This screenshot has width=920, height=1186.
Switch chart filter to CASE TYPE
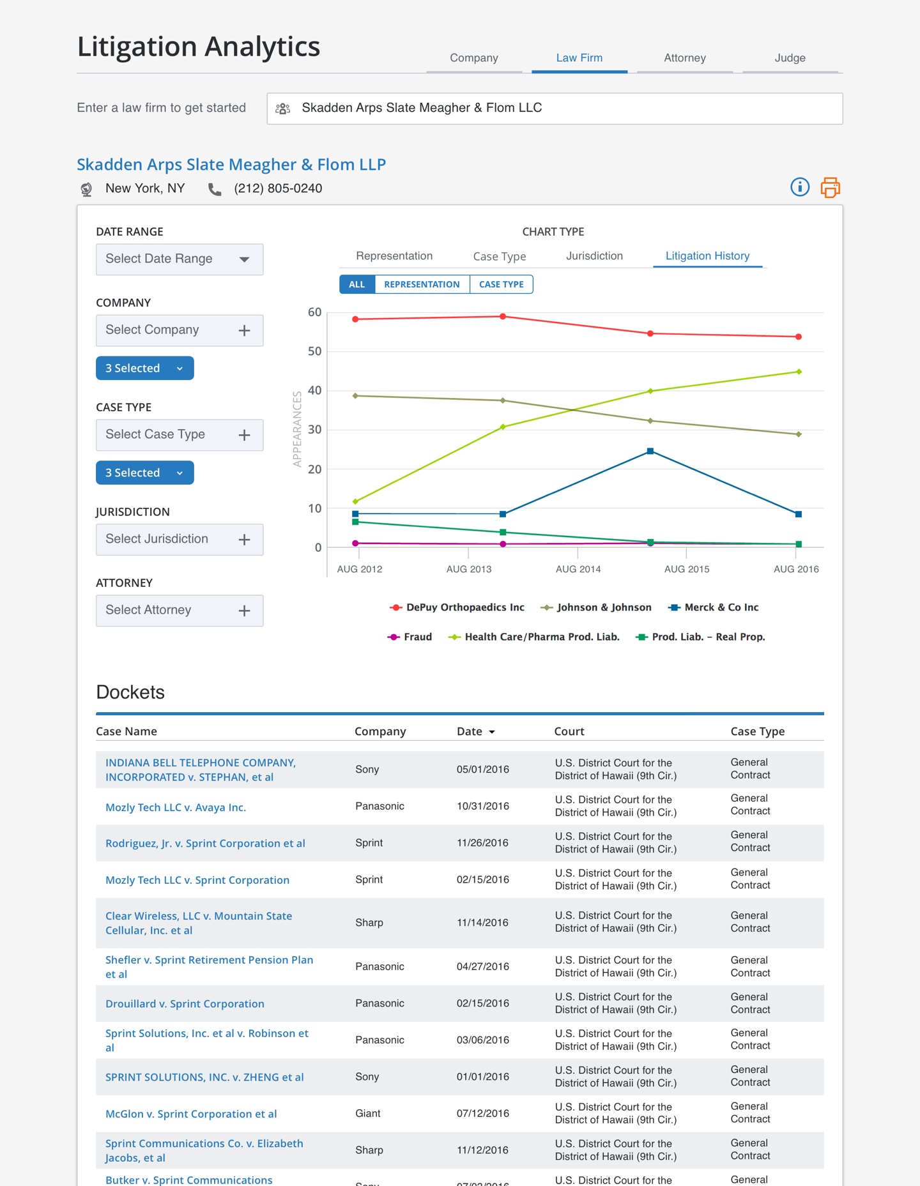click(501, 284)
